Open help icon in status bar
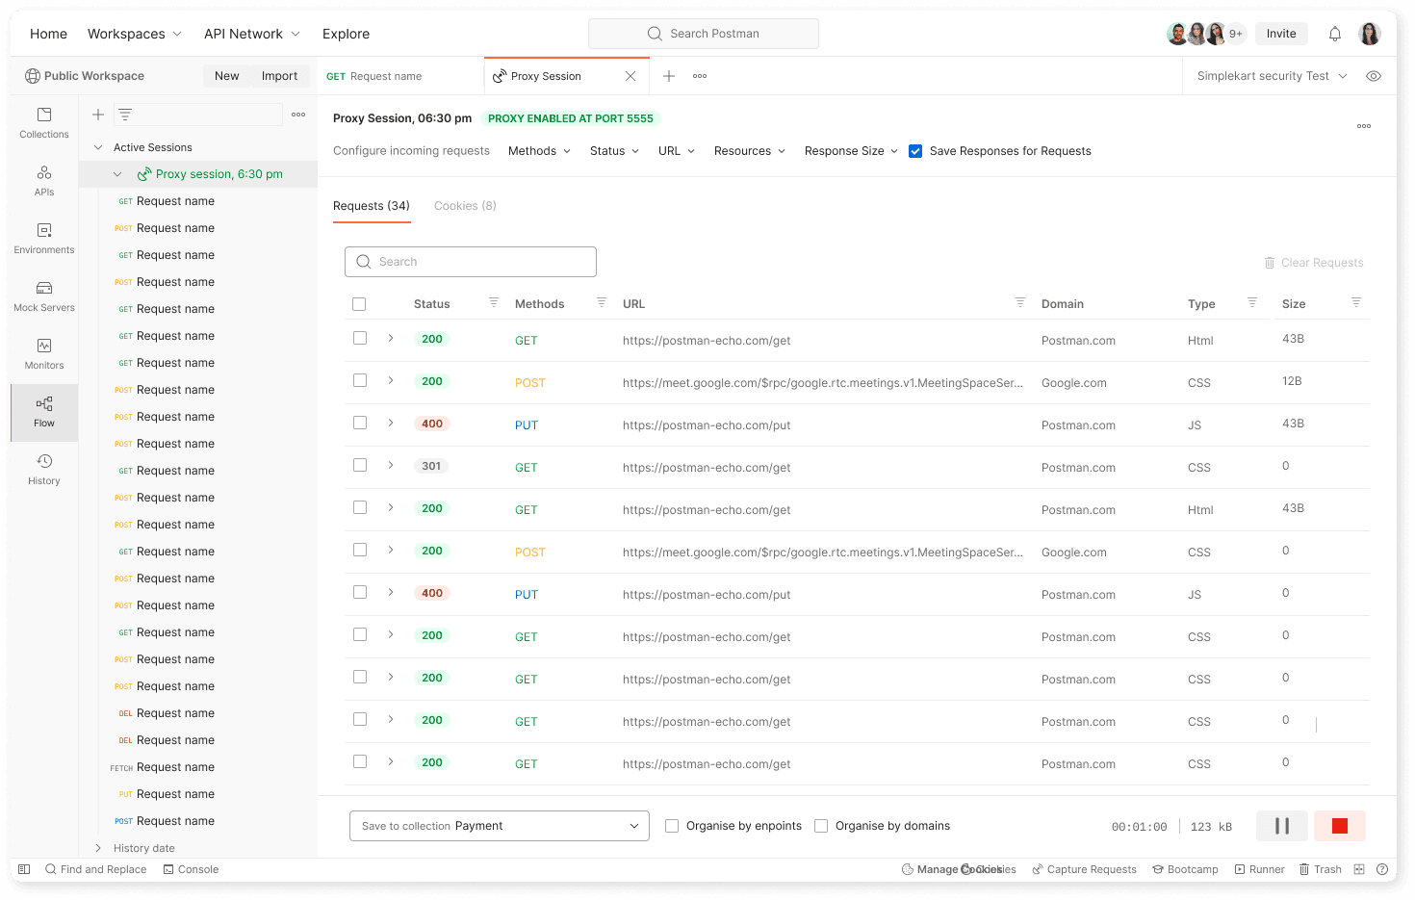This screenshot has width=1415, height=900. coord(1382,869)
